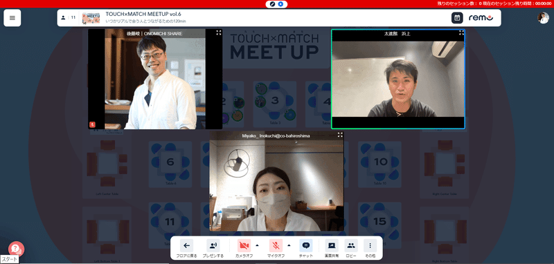554x264 pixels.
Task: Toggle the microphone with マイクオフ
Action: pos(276,249)
